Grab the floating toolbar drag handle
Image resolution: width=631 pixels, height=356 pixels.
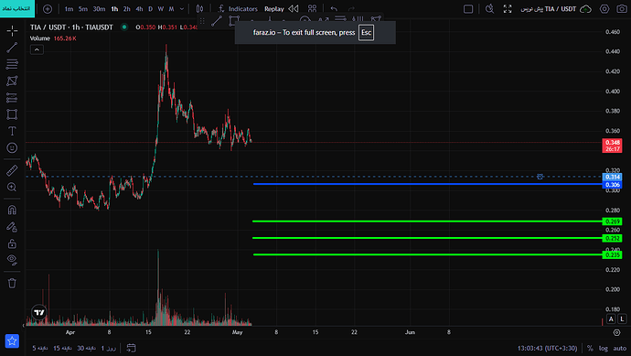pyautogui.click(x=202, y=21)
